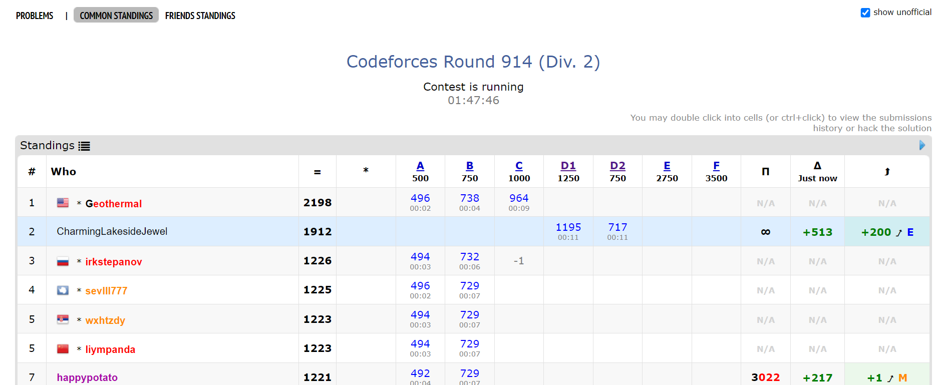This screenshot has height=385, width=935.
Task: Click the +513 rating delta cell
Action: pos(817,232)
